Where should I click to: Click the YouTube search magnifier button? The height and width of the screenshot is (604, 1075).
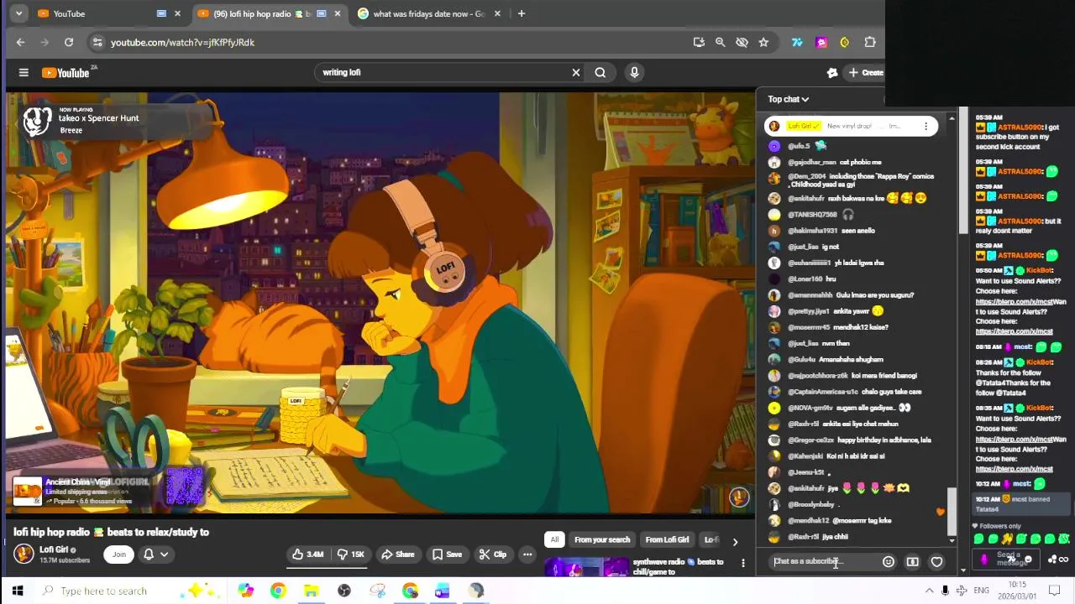[600, 73]
